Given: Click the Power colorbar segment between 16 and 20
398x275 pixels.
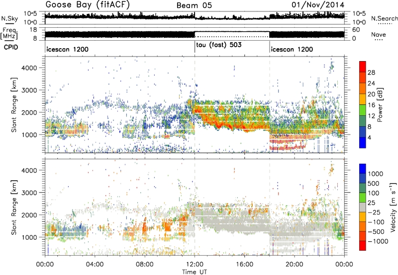Looking at the screenshot, I should coord(363,99).
